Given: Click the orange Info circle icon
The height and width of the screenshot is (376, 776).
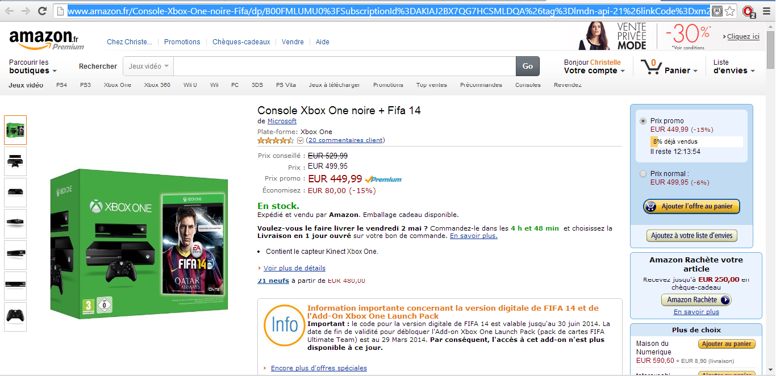Looking at the screenshot, I should [x=285, y=325].
